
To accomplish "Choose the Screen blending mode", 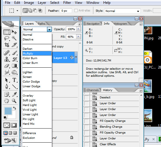I will click(x=37, y=77).
